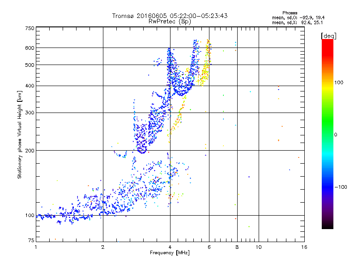The height and width of the screenshot is (269, 358).
Task: Click the "mean, sd,X: 92.6, 25.1" line
Action: pyautogui.click(x=297, y=23)
